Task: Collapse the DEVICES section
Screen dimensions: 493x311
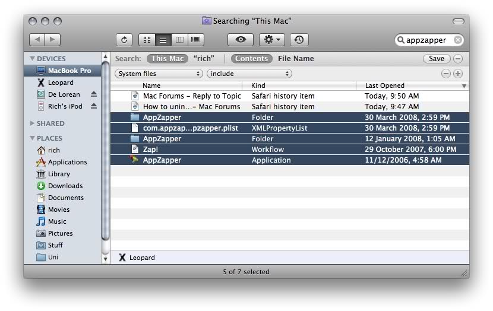Action: pyautogui.click(x=32, y=58)
